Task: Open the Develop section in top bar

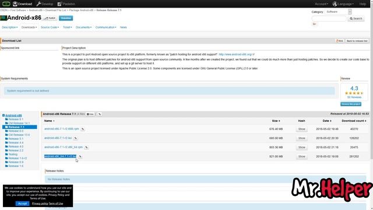Action: coord(45,4)
